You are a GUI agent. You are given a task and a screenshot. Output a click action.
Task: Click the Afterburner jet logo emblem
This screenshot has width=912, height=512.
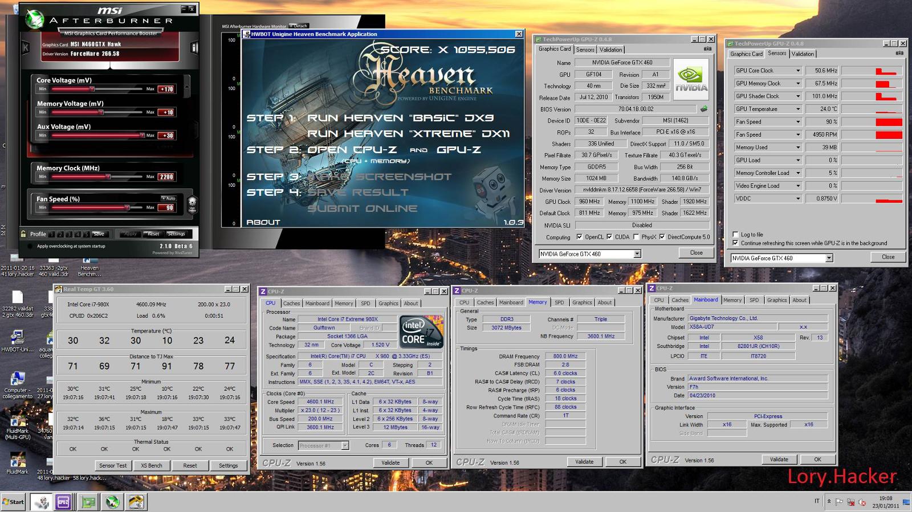[x=35, y=19]
